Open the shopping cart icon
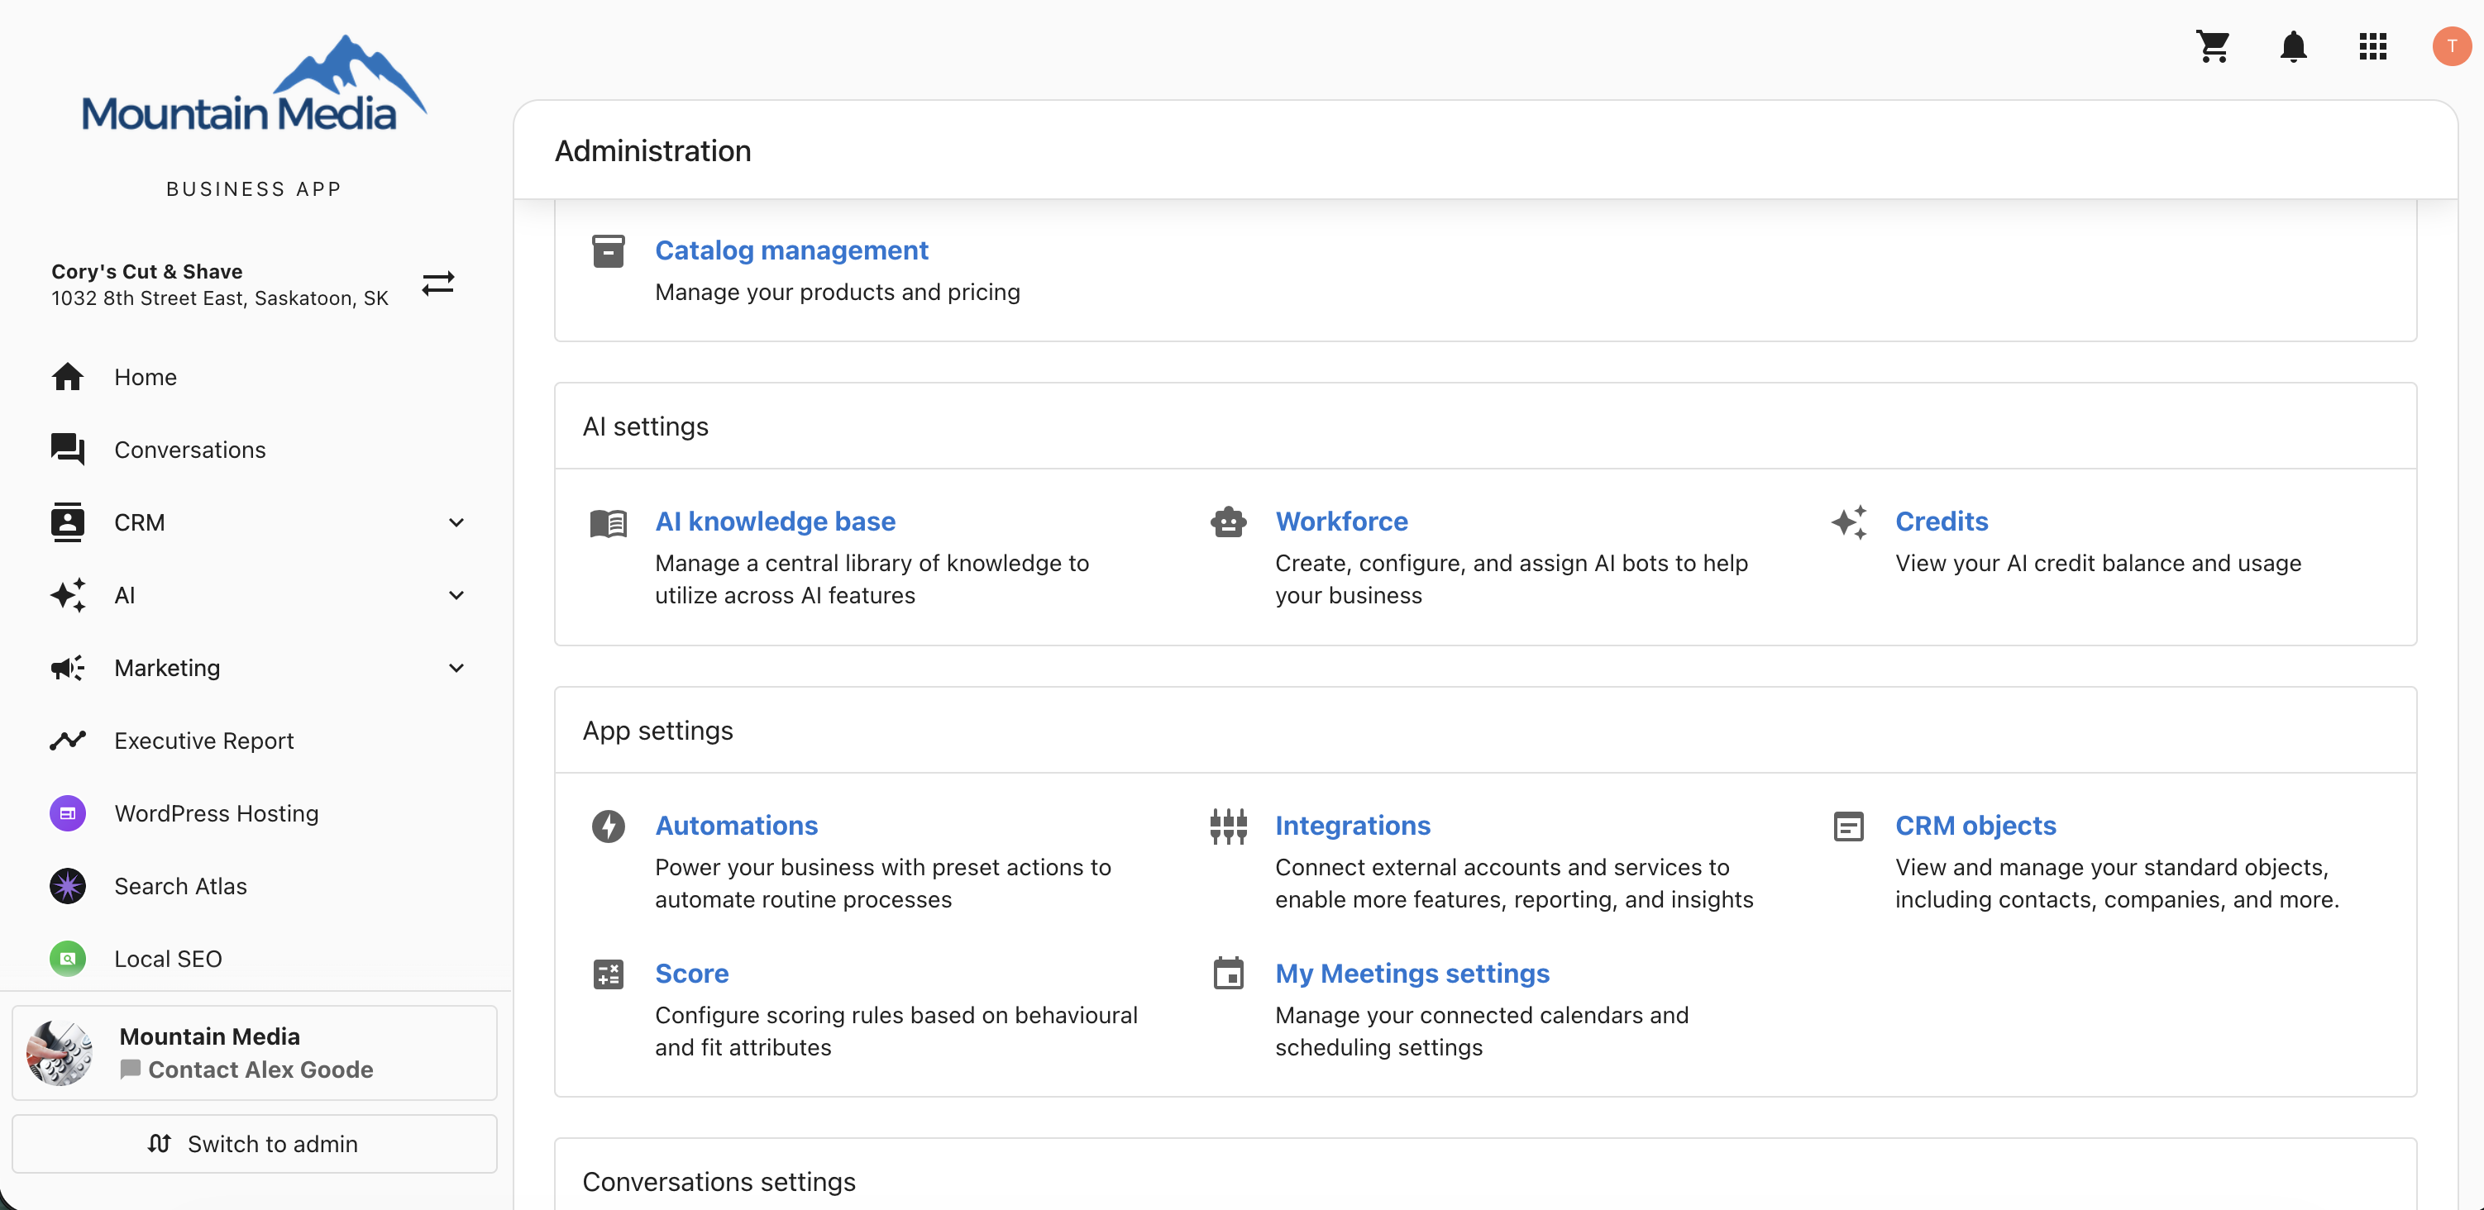 click(x=2212, y=45)
